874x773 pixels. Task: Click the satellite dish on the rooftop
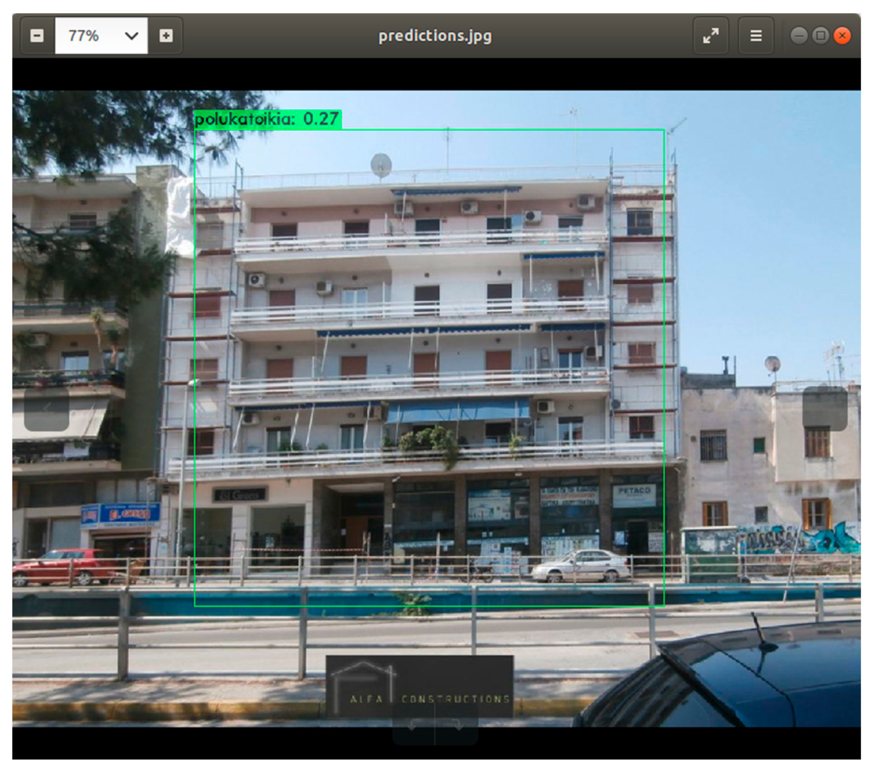pos(381,165)
